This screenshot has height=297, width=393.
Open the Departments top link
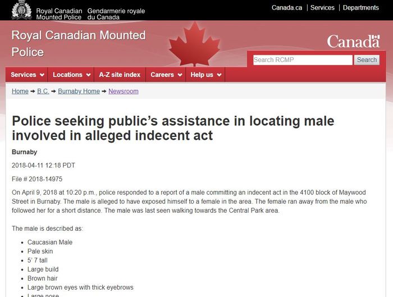pyautogui.click(x=360, y=8)
